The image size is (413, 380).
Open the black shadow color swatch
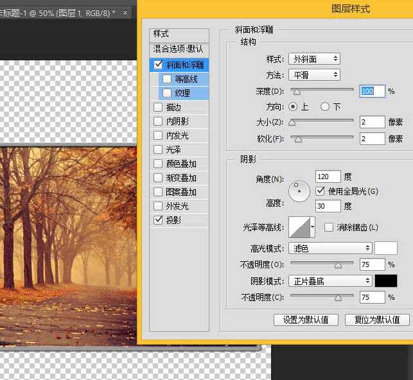click(386, 281)
